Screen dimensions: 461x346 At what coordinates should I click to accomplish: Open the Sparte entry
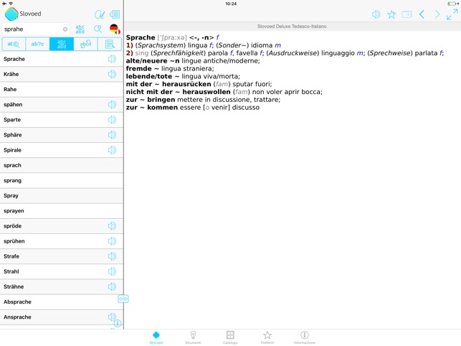pos(62,120)
